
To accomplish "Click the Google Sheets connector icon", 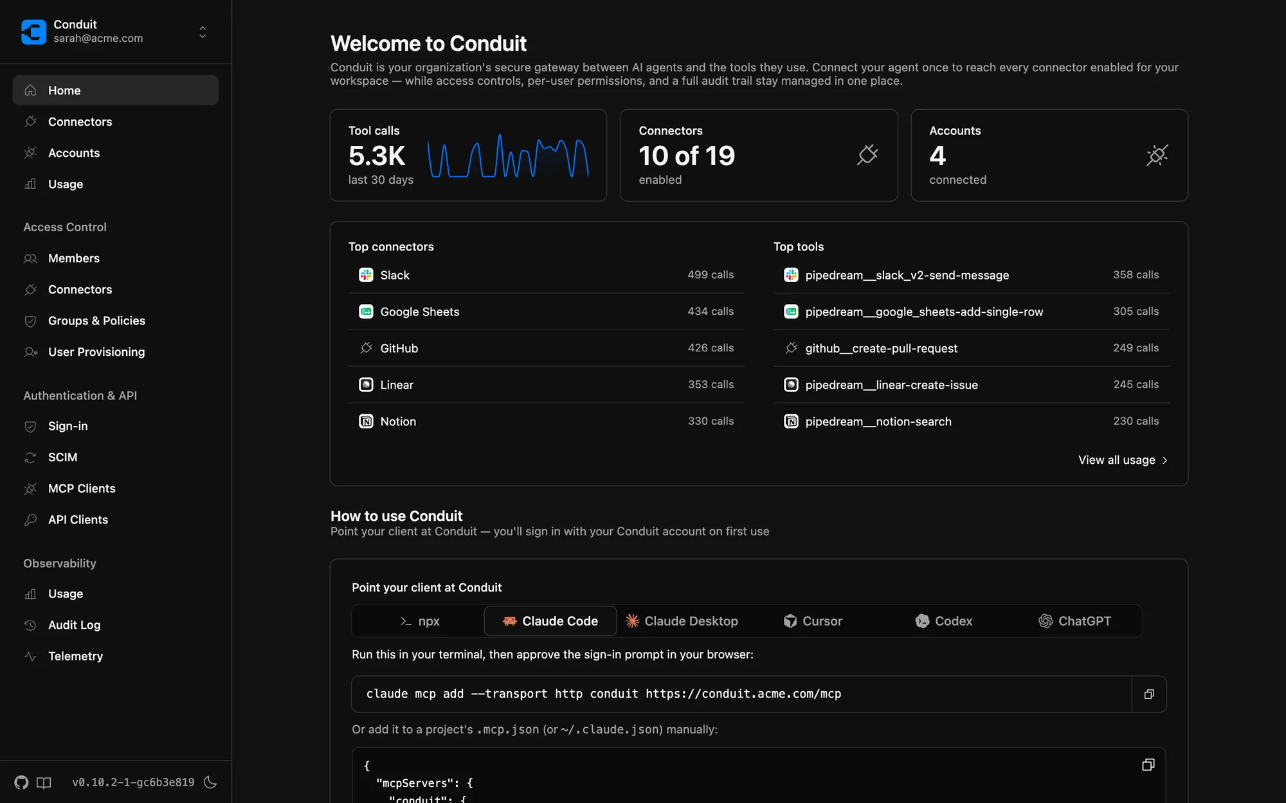I will pyautogui.click(x=366, y=312).
